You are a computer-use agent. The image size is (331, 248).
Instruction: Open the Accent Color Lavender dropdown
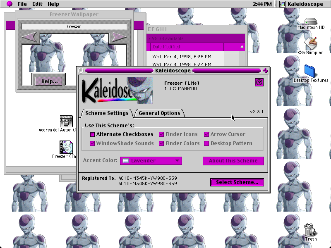pos(151,161)
